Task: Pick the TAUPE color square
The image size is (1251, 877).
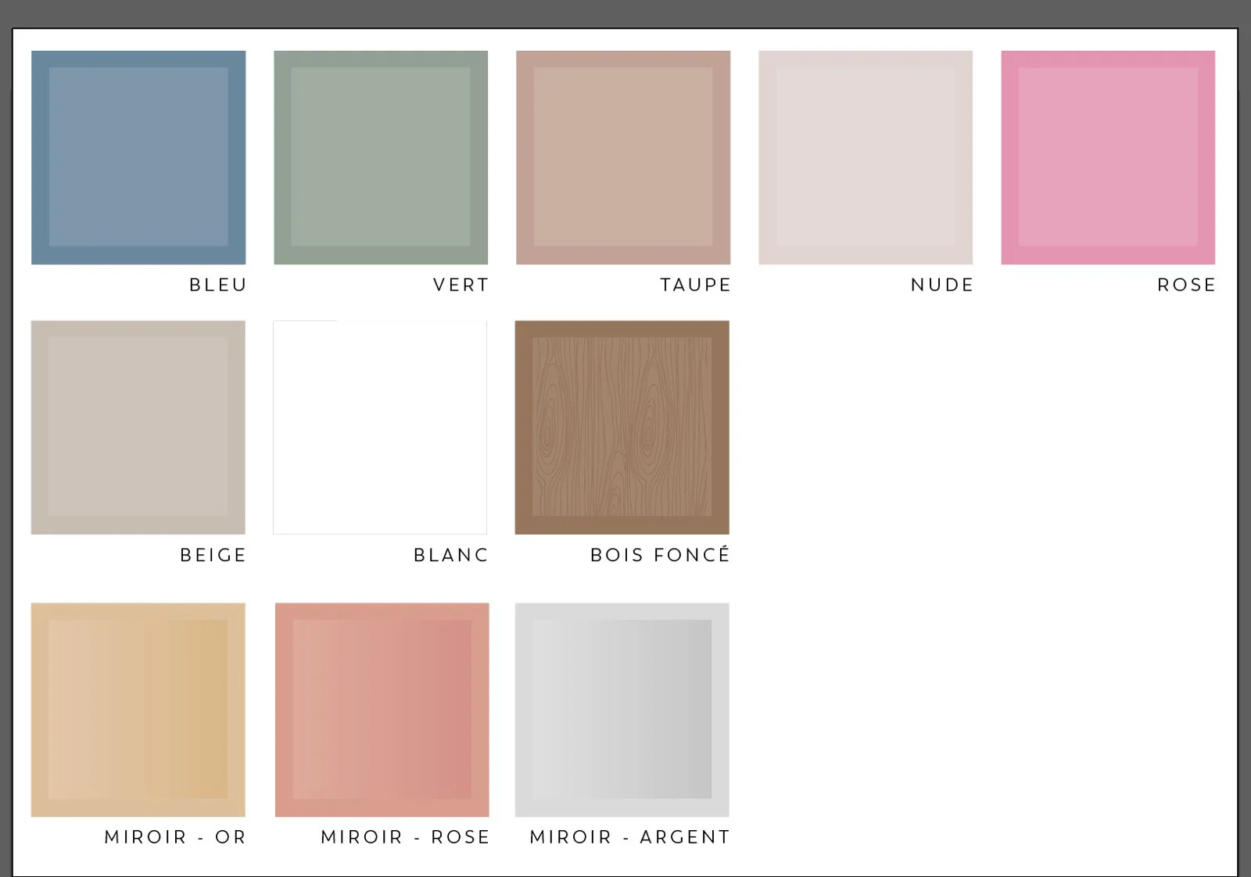Action: 623,157
